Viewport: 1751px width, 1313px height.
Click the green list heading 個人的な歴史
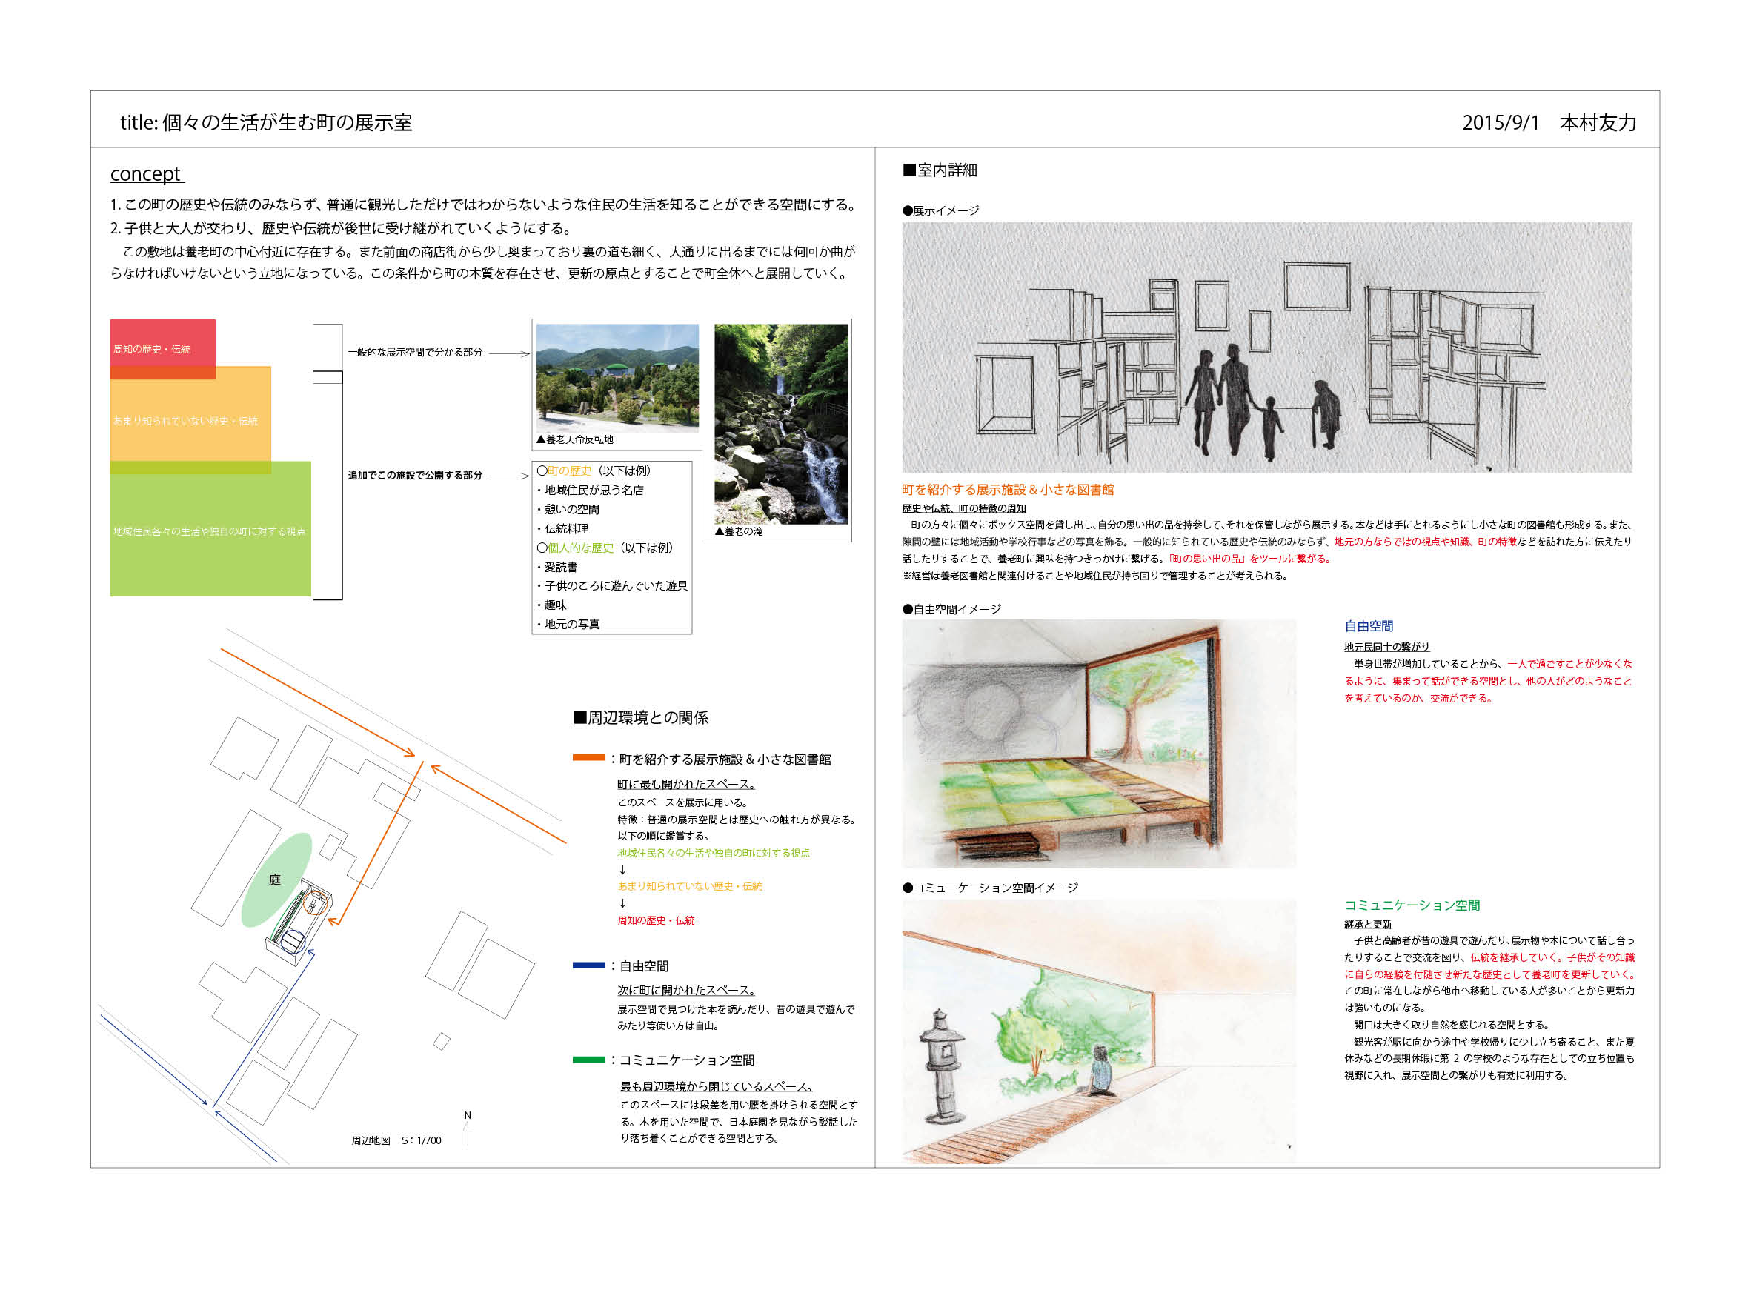(580, 547)
